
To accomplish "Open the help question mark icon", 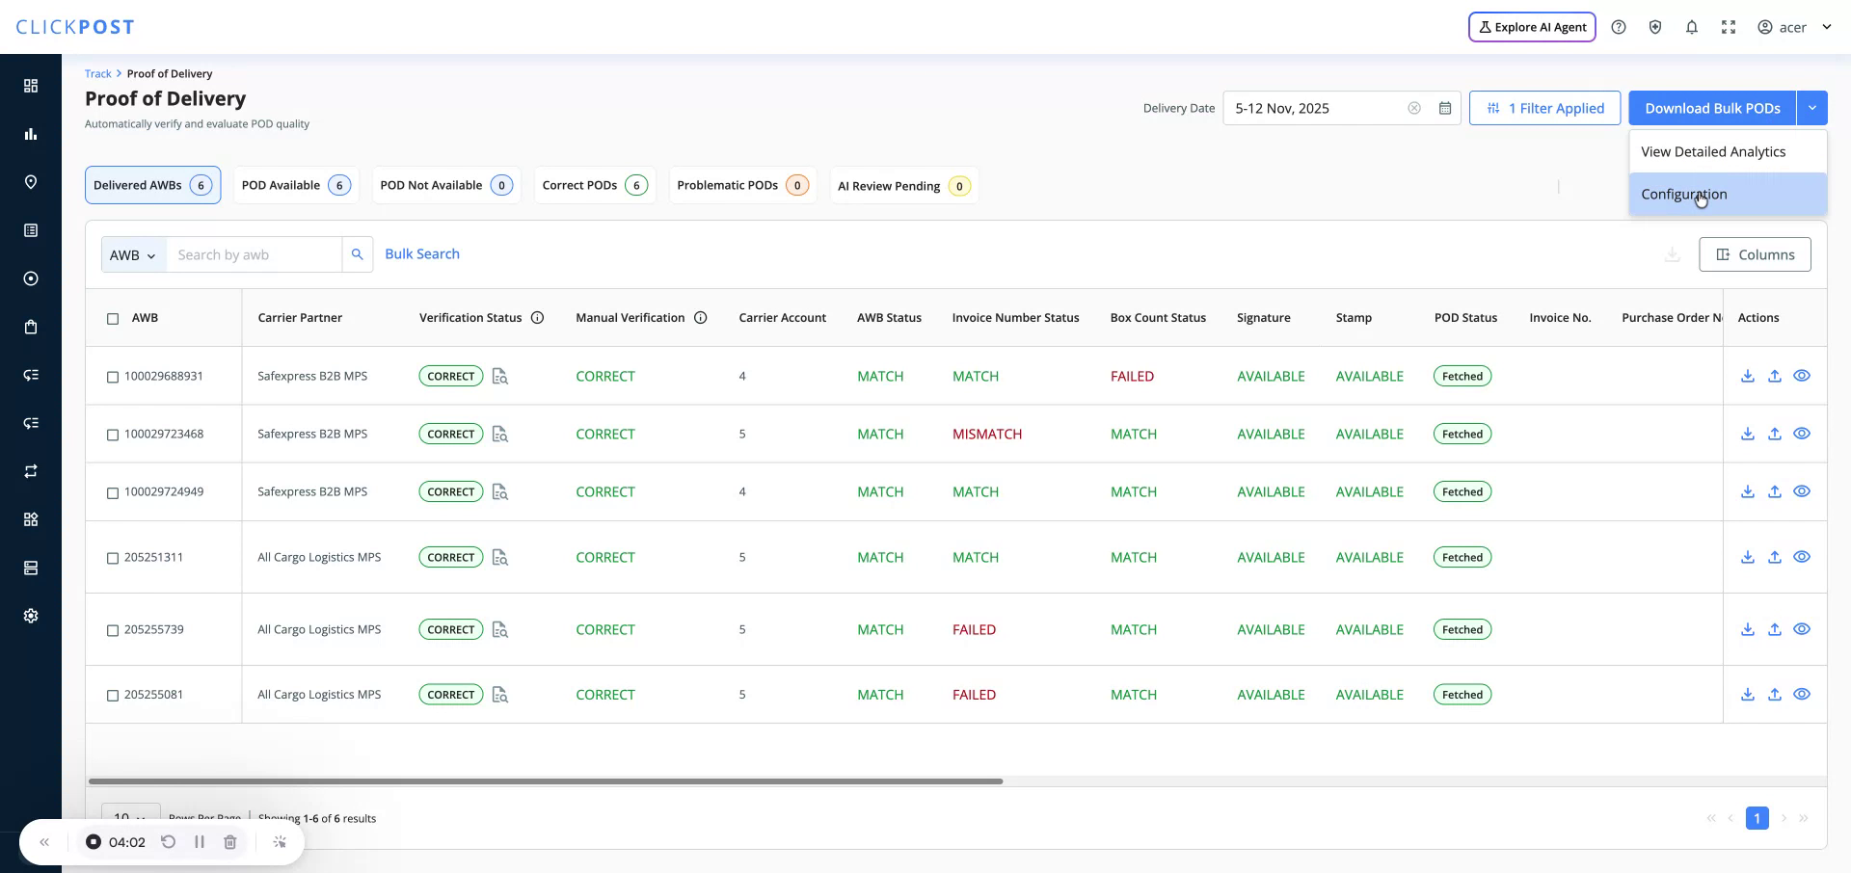I will 1619,27.
